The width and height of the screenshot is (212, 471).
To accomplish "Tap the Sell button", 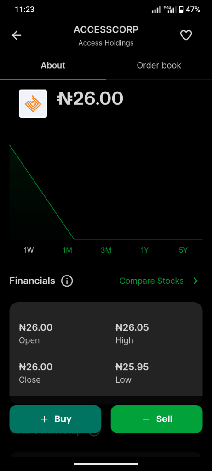I will click(157, 419).
